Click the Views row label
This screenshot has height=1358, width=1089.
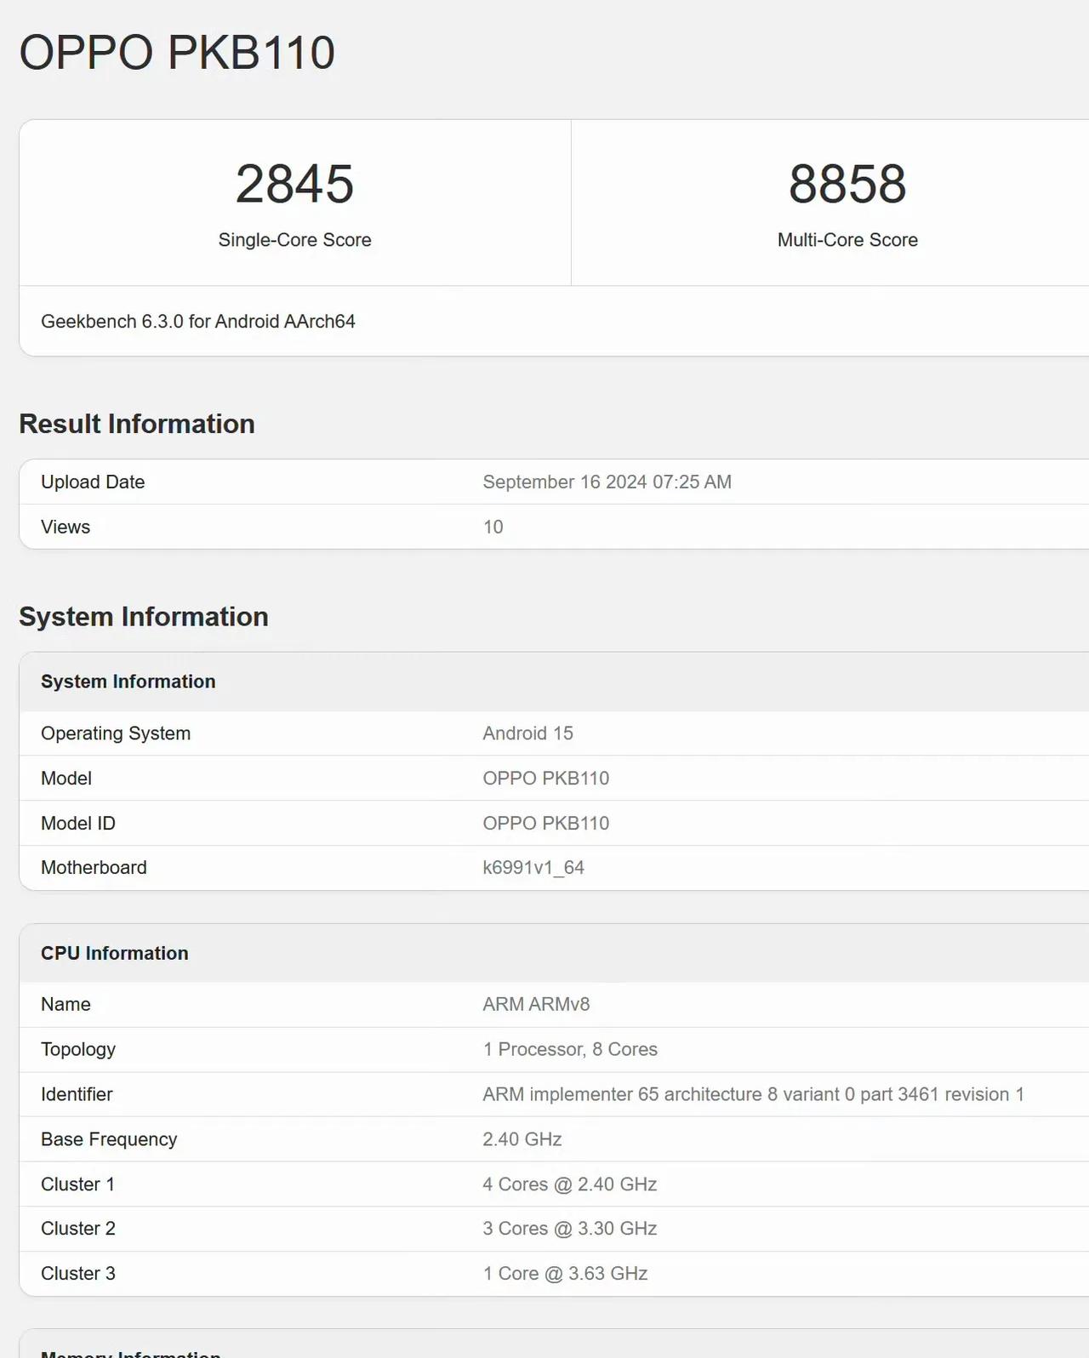click(66, 527)
